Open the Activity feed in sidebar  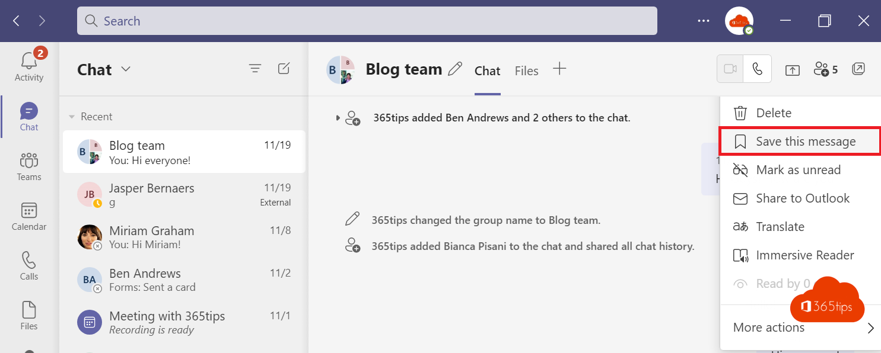(x=29, y=66)
